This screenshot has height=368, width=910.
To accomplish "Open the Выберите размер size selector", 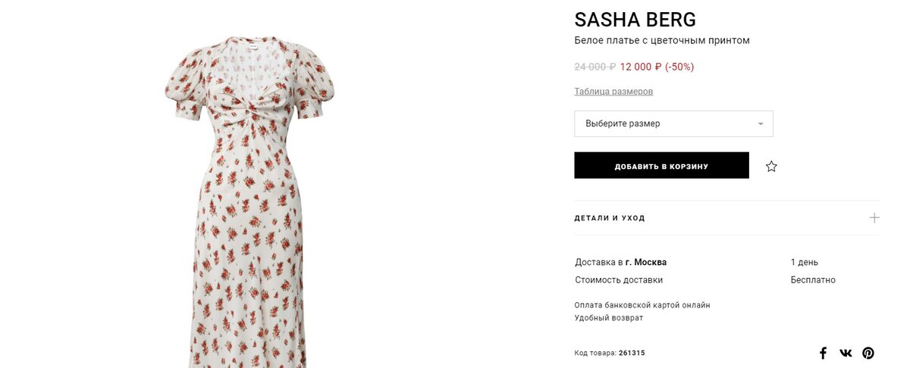I will click(673, 123).
